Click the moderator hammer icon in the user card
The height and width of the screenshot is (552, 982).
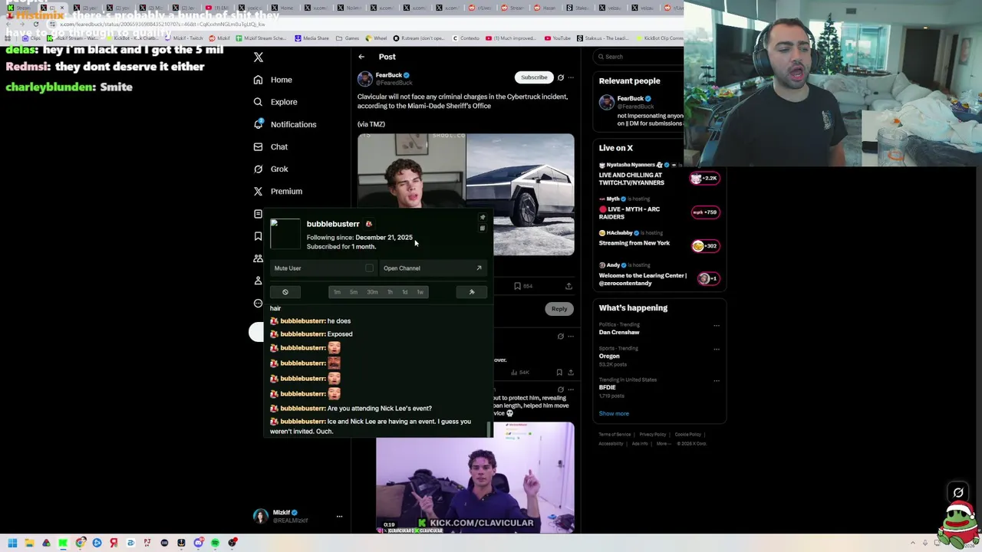472,292
